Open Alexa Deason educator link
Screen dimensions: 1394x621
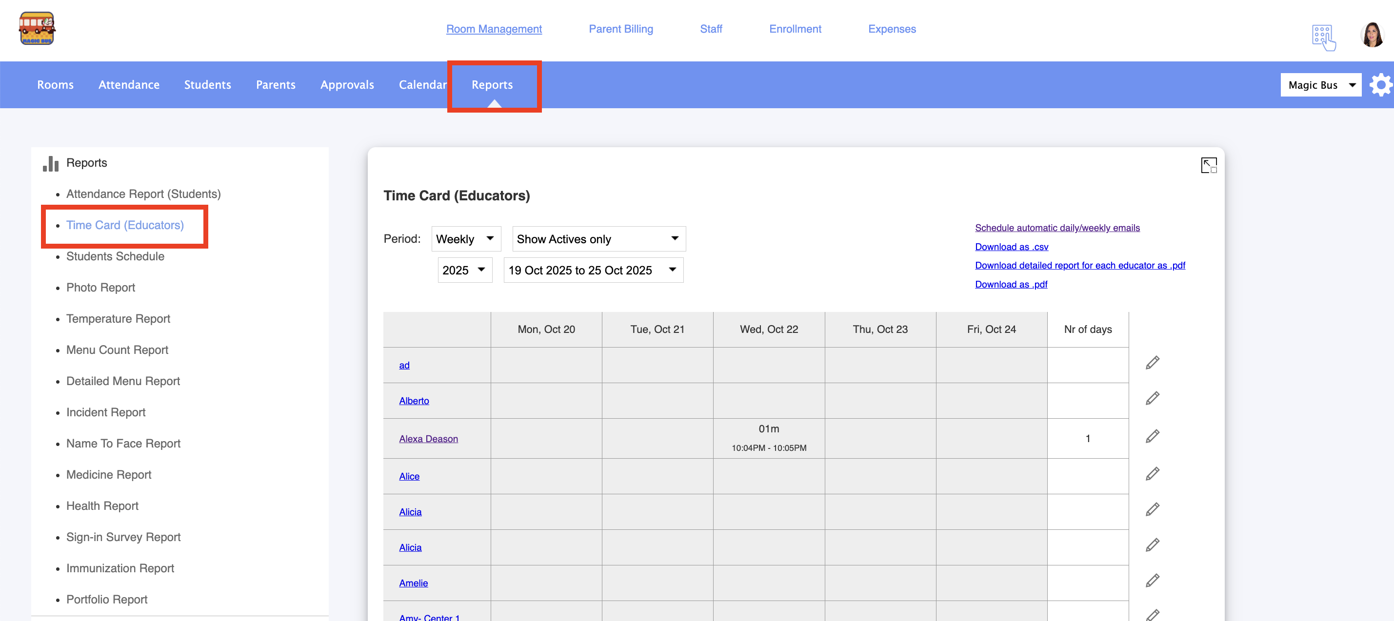pyautogui.click(x=428, y=439)
